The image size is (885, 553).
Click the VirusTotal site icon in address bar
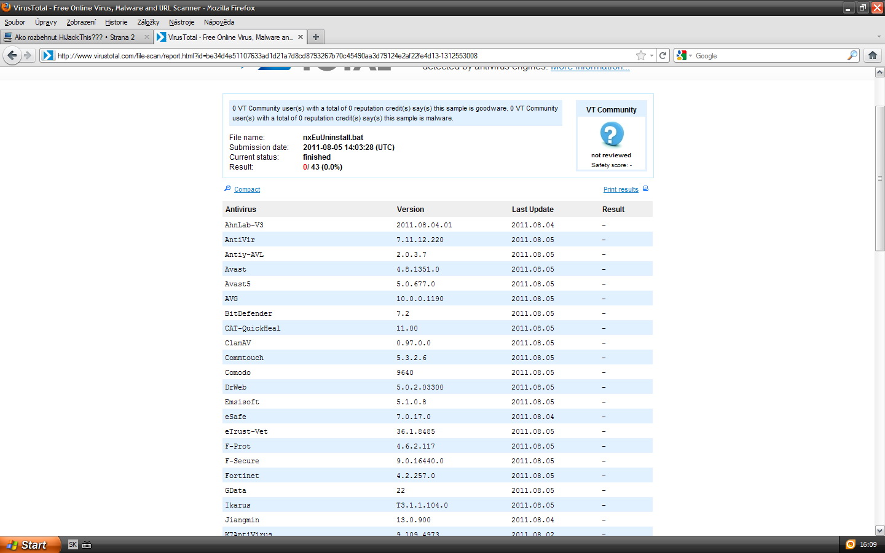click(x=48, y=55)
